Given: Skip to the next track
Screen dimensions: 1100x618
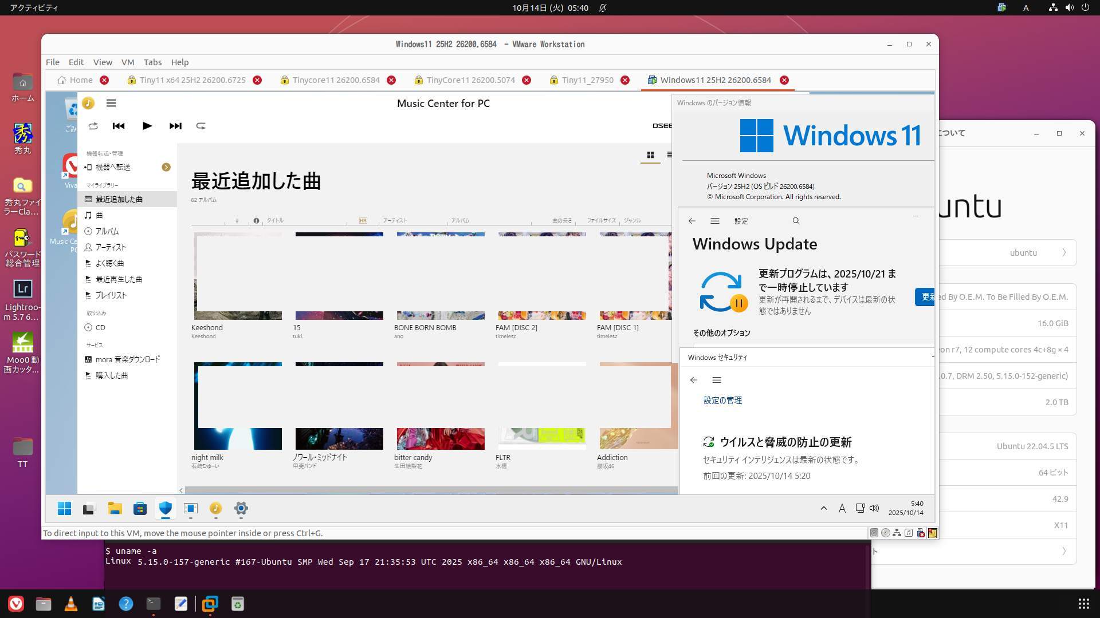Looking at the screenshot, I should click(175, 126).
